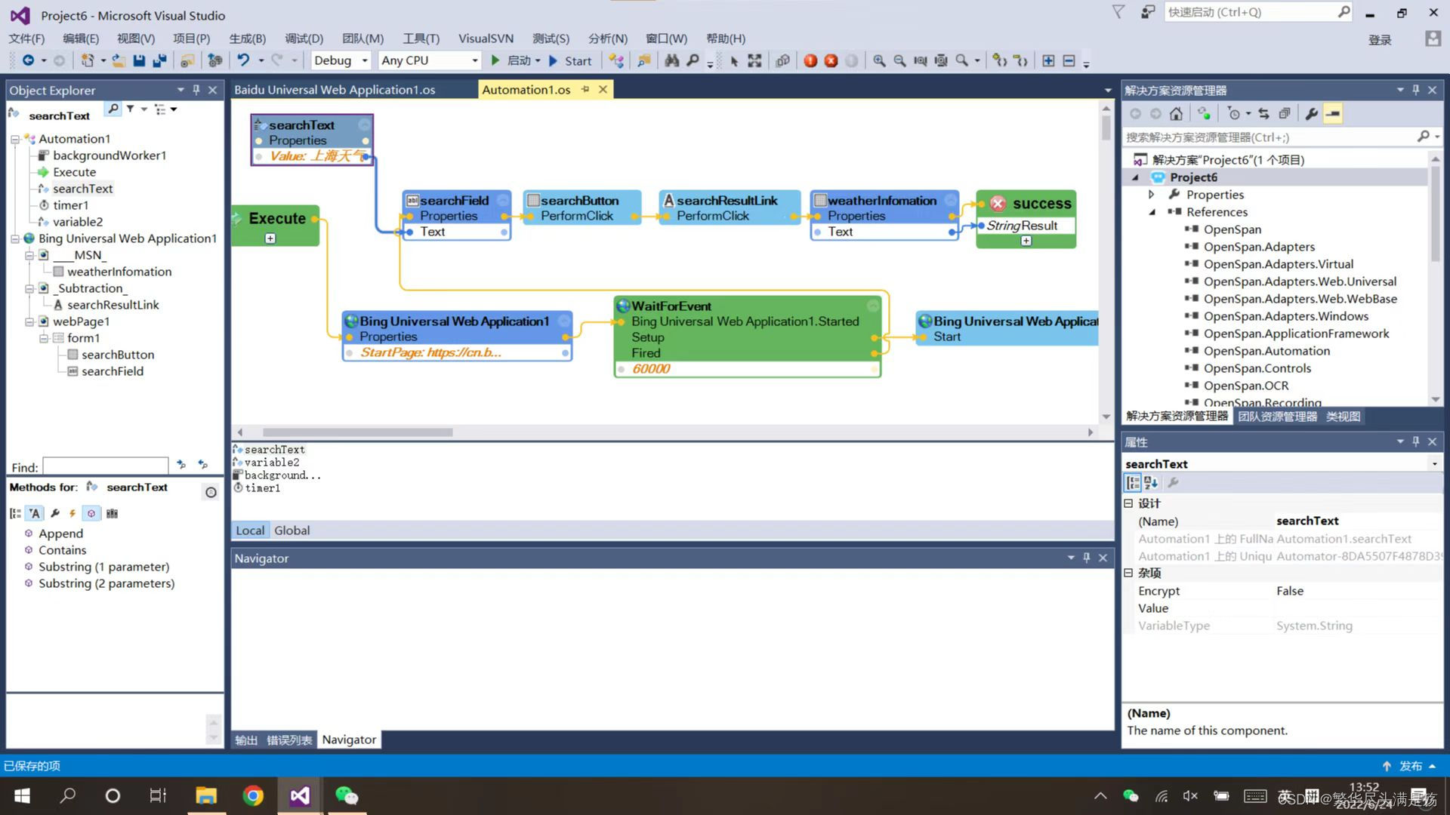The image size is (1450, 815).
Task: Click the Expand All plus toolbar icon
Action: (1048, 60)
